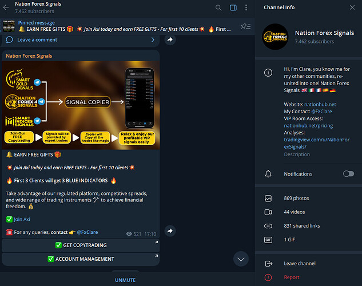362x286 pixels.
Task: Click the views eye icon showing 521
Action: 129,234
